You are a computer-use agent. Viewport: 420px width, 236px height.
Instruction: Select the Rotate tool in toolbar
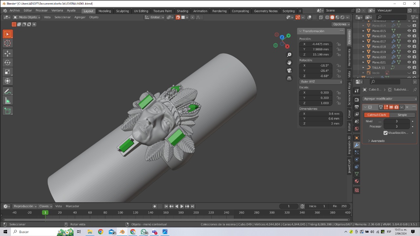click(8, 63)
